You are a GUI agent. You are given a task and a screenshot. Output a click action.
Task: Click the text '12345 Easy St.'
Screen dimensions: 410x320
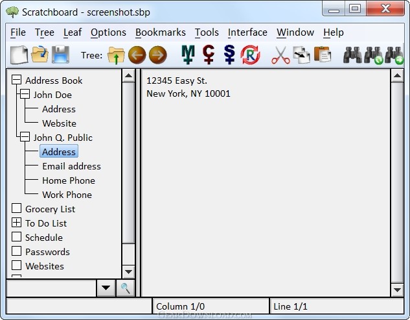(177, 80)
